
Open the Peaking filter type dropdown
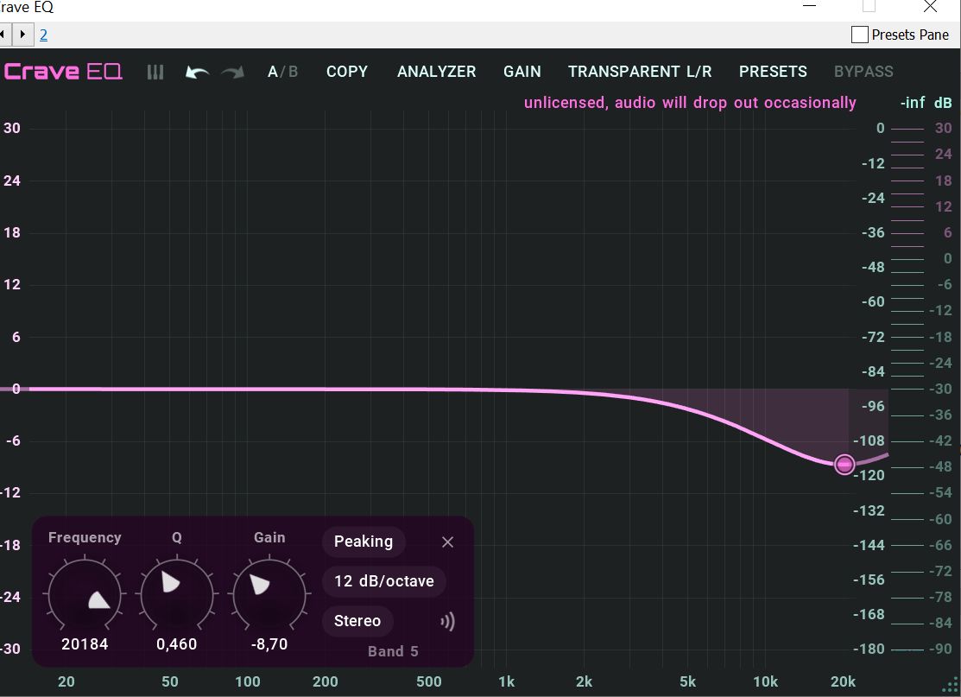pos(364,542)
